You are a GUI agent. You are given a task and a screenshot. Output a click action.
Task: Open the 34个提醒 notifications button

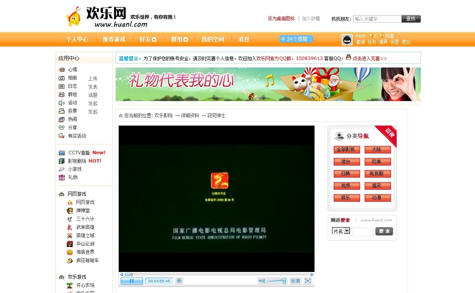point(296,39)
